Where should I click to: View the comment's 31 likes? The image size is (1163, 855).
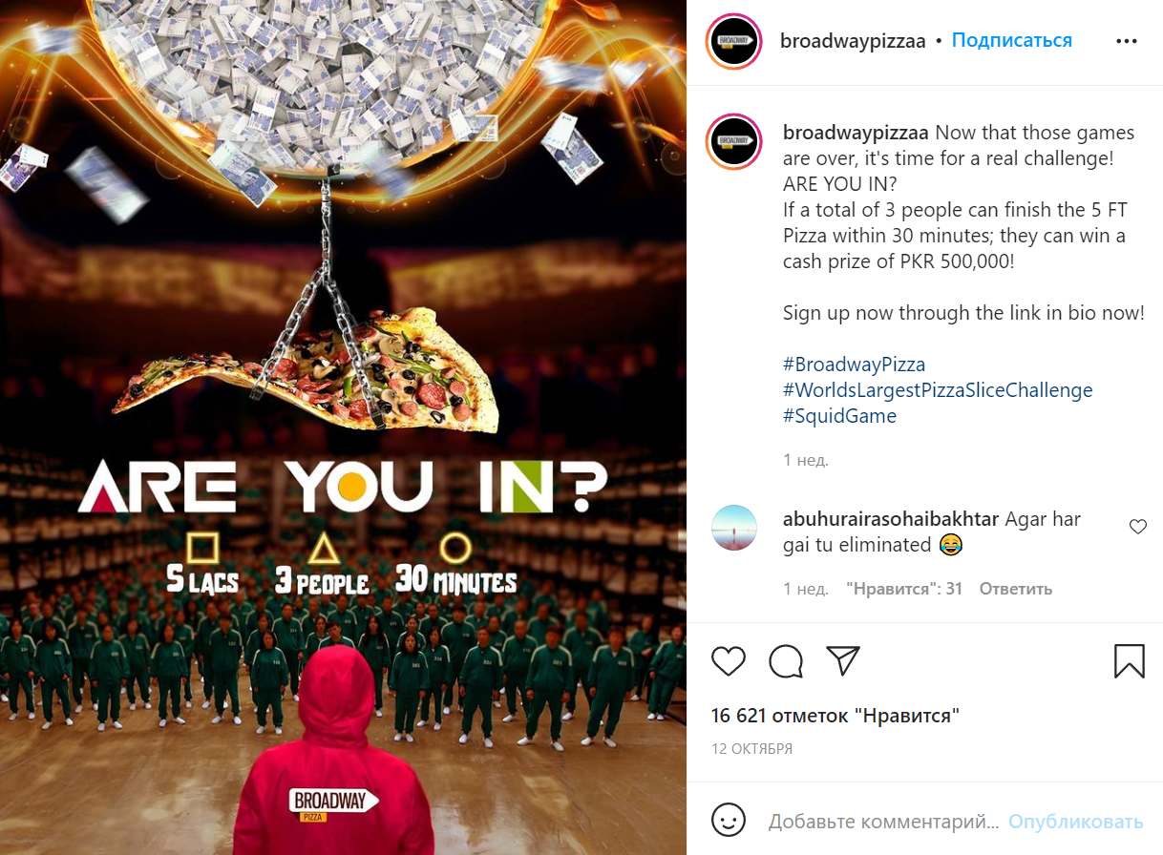click(x=904, y=589)
